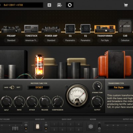Click the orange transformer graphic
Screen dimensions: 133x133
click(x=115, y=64)
